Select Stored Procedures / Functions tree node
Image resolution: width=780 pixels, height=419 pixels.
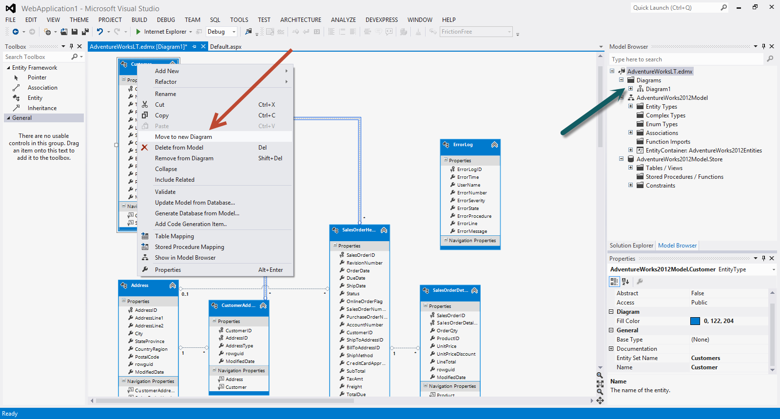point(684,177)
